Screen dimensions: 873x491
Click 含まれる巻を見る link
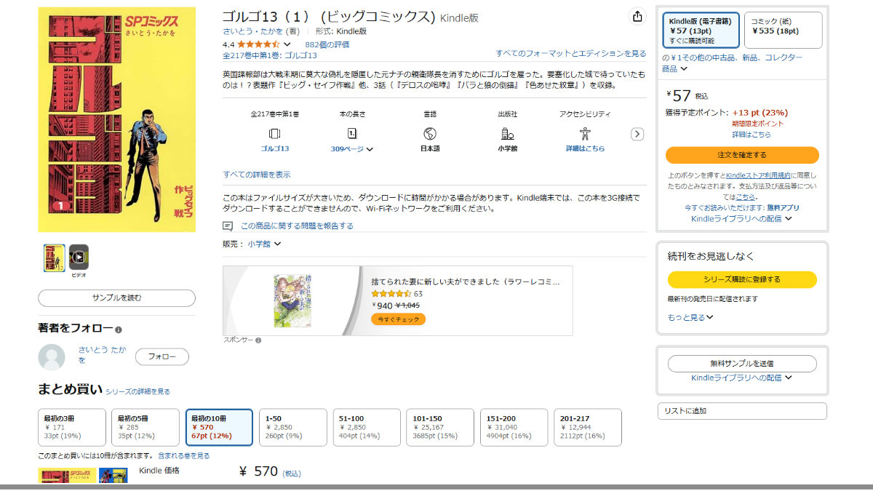183,456
